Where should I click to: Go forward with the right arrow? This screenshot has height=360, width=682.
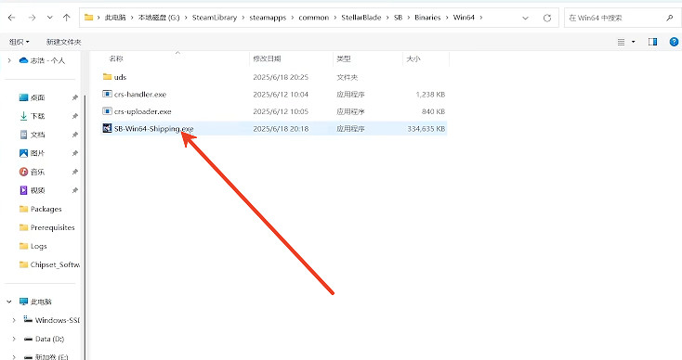click(32, 18)
